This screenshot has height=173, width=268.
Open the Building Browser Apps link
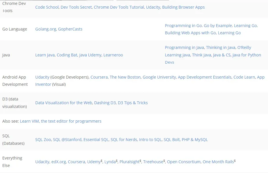(x=183, y=7)
